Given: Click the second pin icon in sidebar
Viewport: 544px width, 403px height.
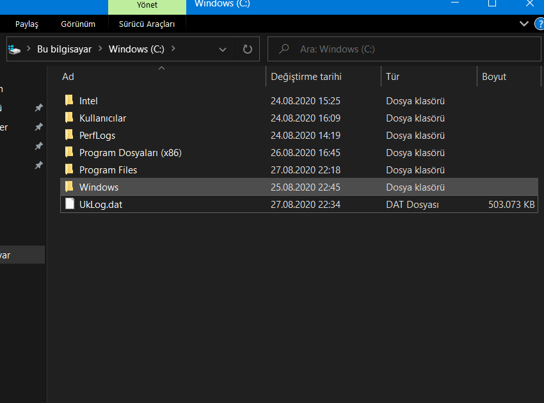Looking at the screenshot, I should [39, 127].
